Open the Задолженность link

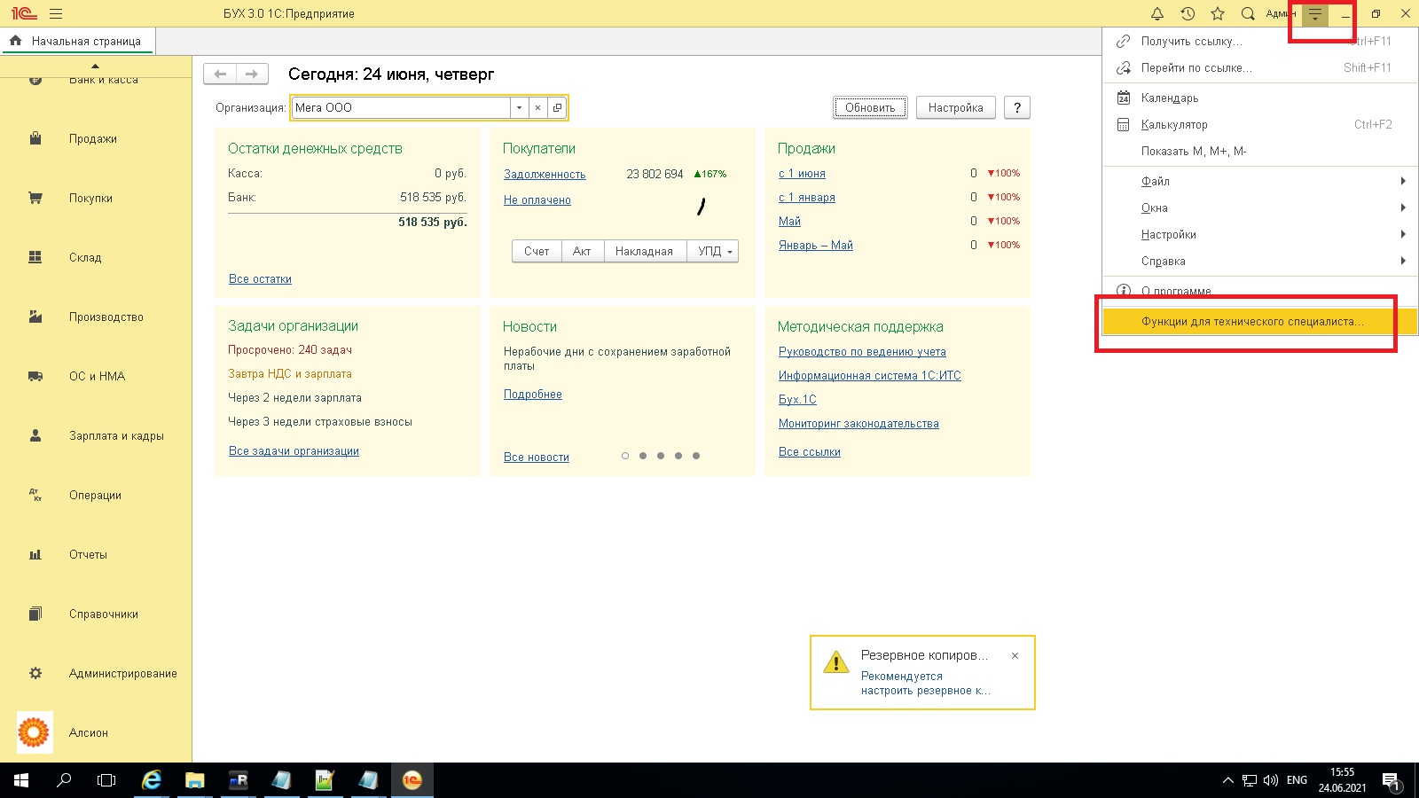pyautogui.click(x=545, y=175)
